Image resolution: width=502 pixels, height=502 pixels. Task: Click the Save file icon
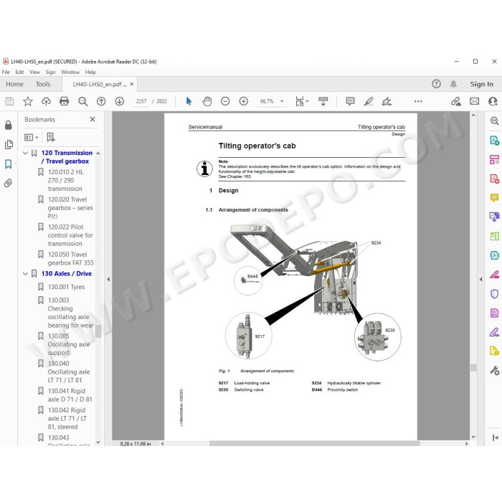(9, 102)
